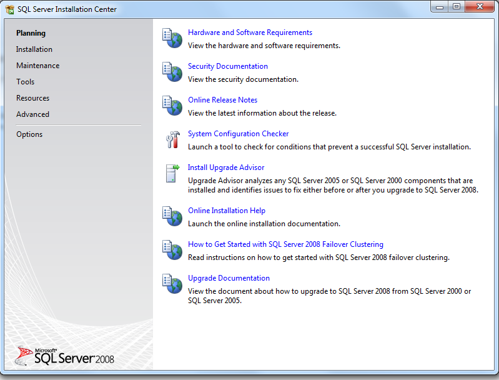This screenshot has width=499, height=380.
Task: Click the Install Upgrade Advisor link
Action: click(226, 167)
